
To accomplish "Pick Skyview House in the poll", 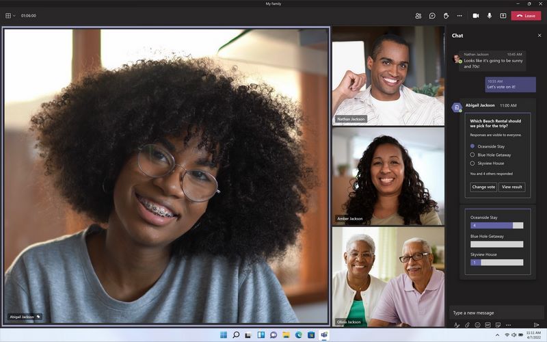I will [x=472, y=163].
